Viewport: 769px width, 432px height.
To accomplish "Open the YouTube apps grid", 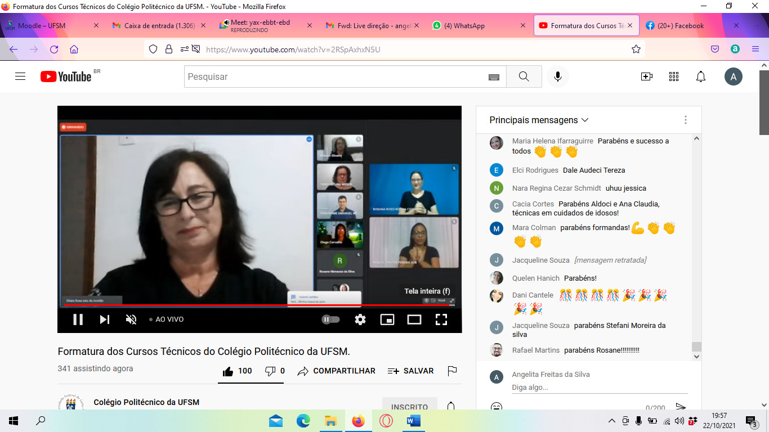I will pos(674,76).
